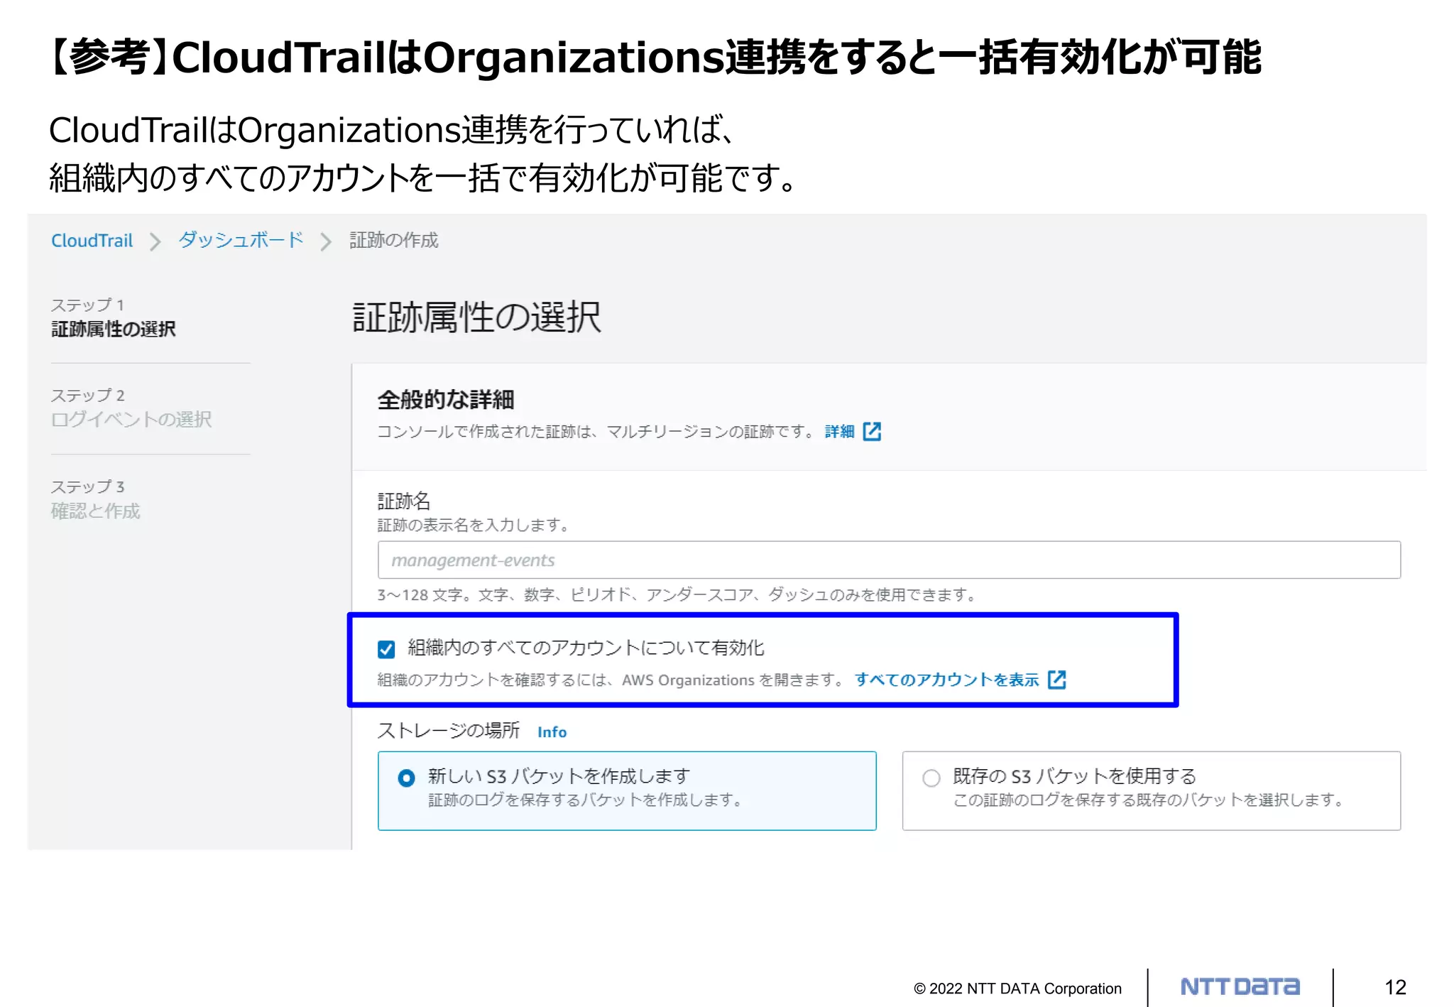Select ステップ 1 証跡属性の選択 in sidebar
The height and width of the screenshot is (1007, 1454).
click(113, 317)
